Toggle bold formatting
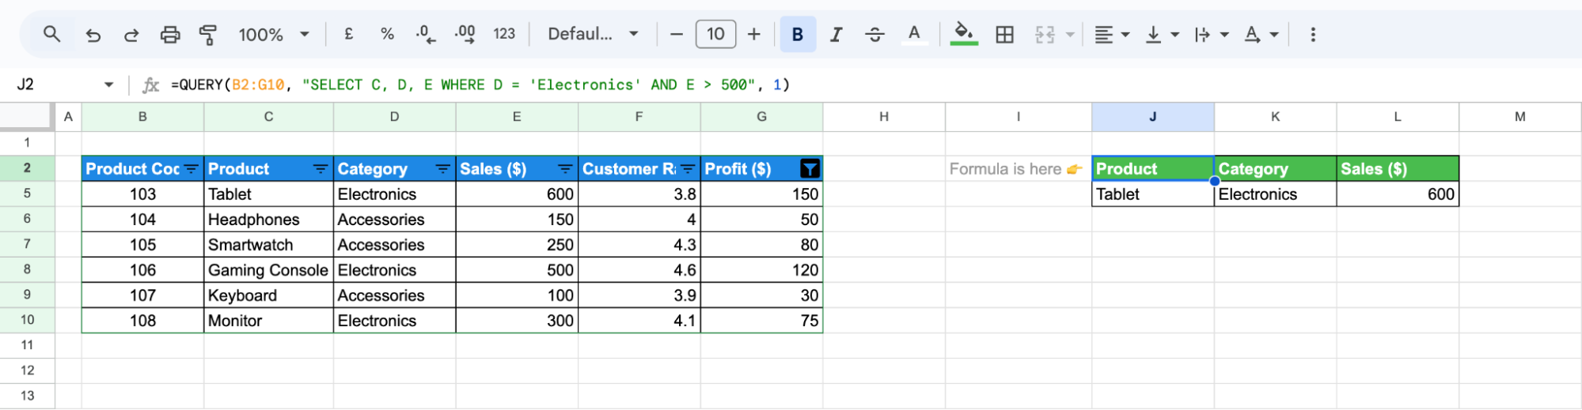The width and height of the screenshot is (1582, 410). [x=798, y=34]
